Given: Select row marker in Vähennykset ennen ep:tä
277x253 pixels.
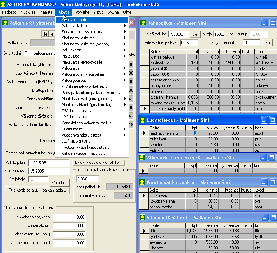Looking at the screenshot, I should pyautogui.click(x=143, y=171).
